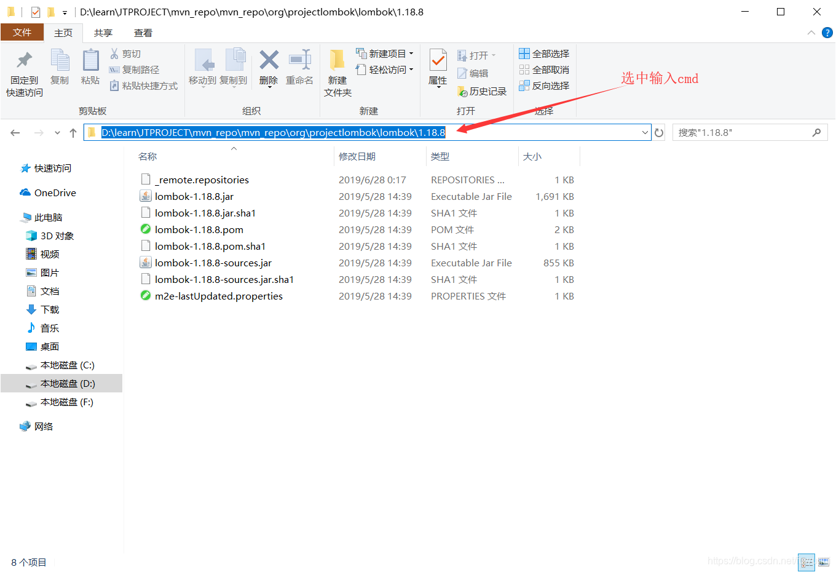The image size is (836, 572).
Task: Click the Paste clipboard icon
Action: (90, 60)
